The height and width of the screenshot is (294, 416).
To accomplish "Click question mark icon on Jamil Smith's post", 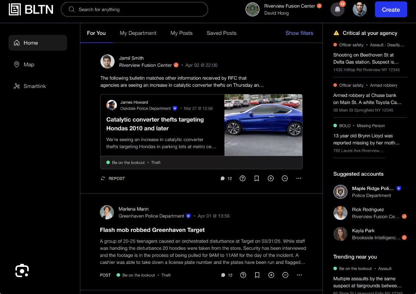I will [x=243, y=178].
